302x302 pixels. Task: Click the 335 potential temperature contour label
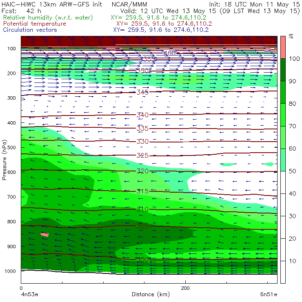[142, 128]
